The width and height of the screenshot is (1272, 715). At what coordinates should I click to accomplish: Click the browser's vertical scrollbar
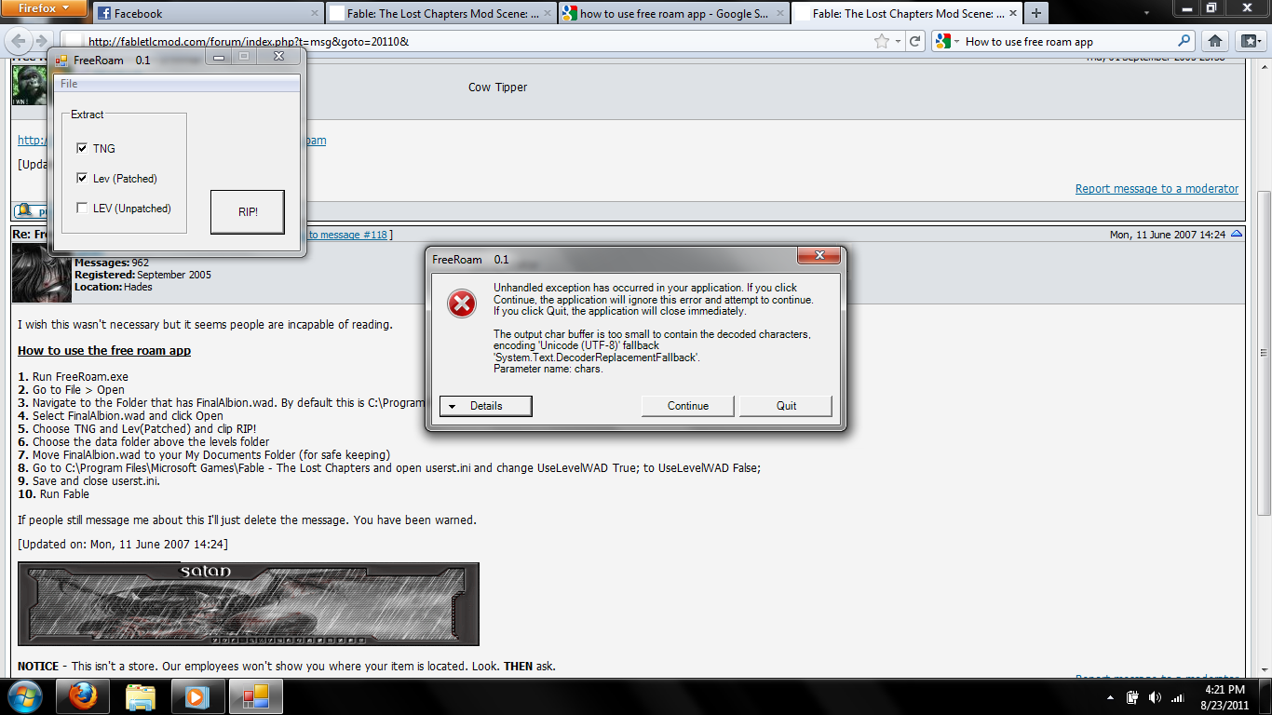click(1264, 354)
